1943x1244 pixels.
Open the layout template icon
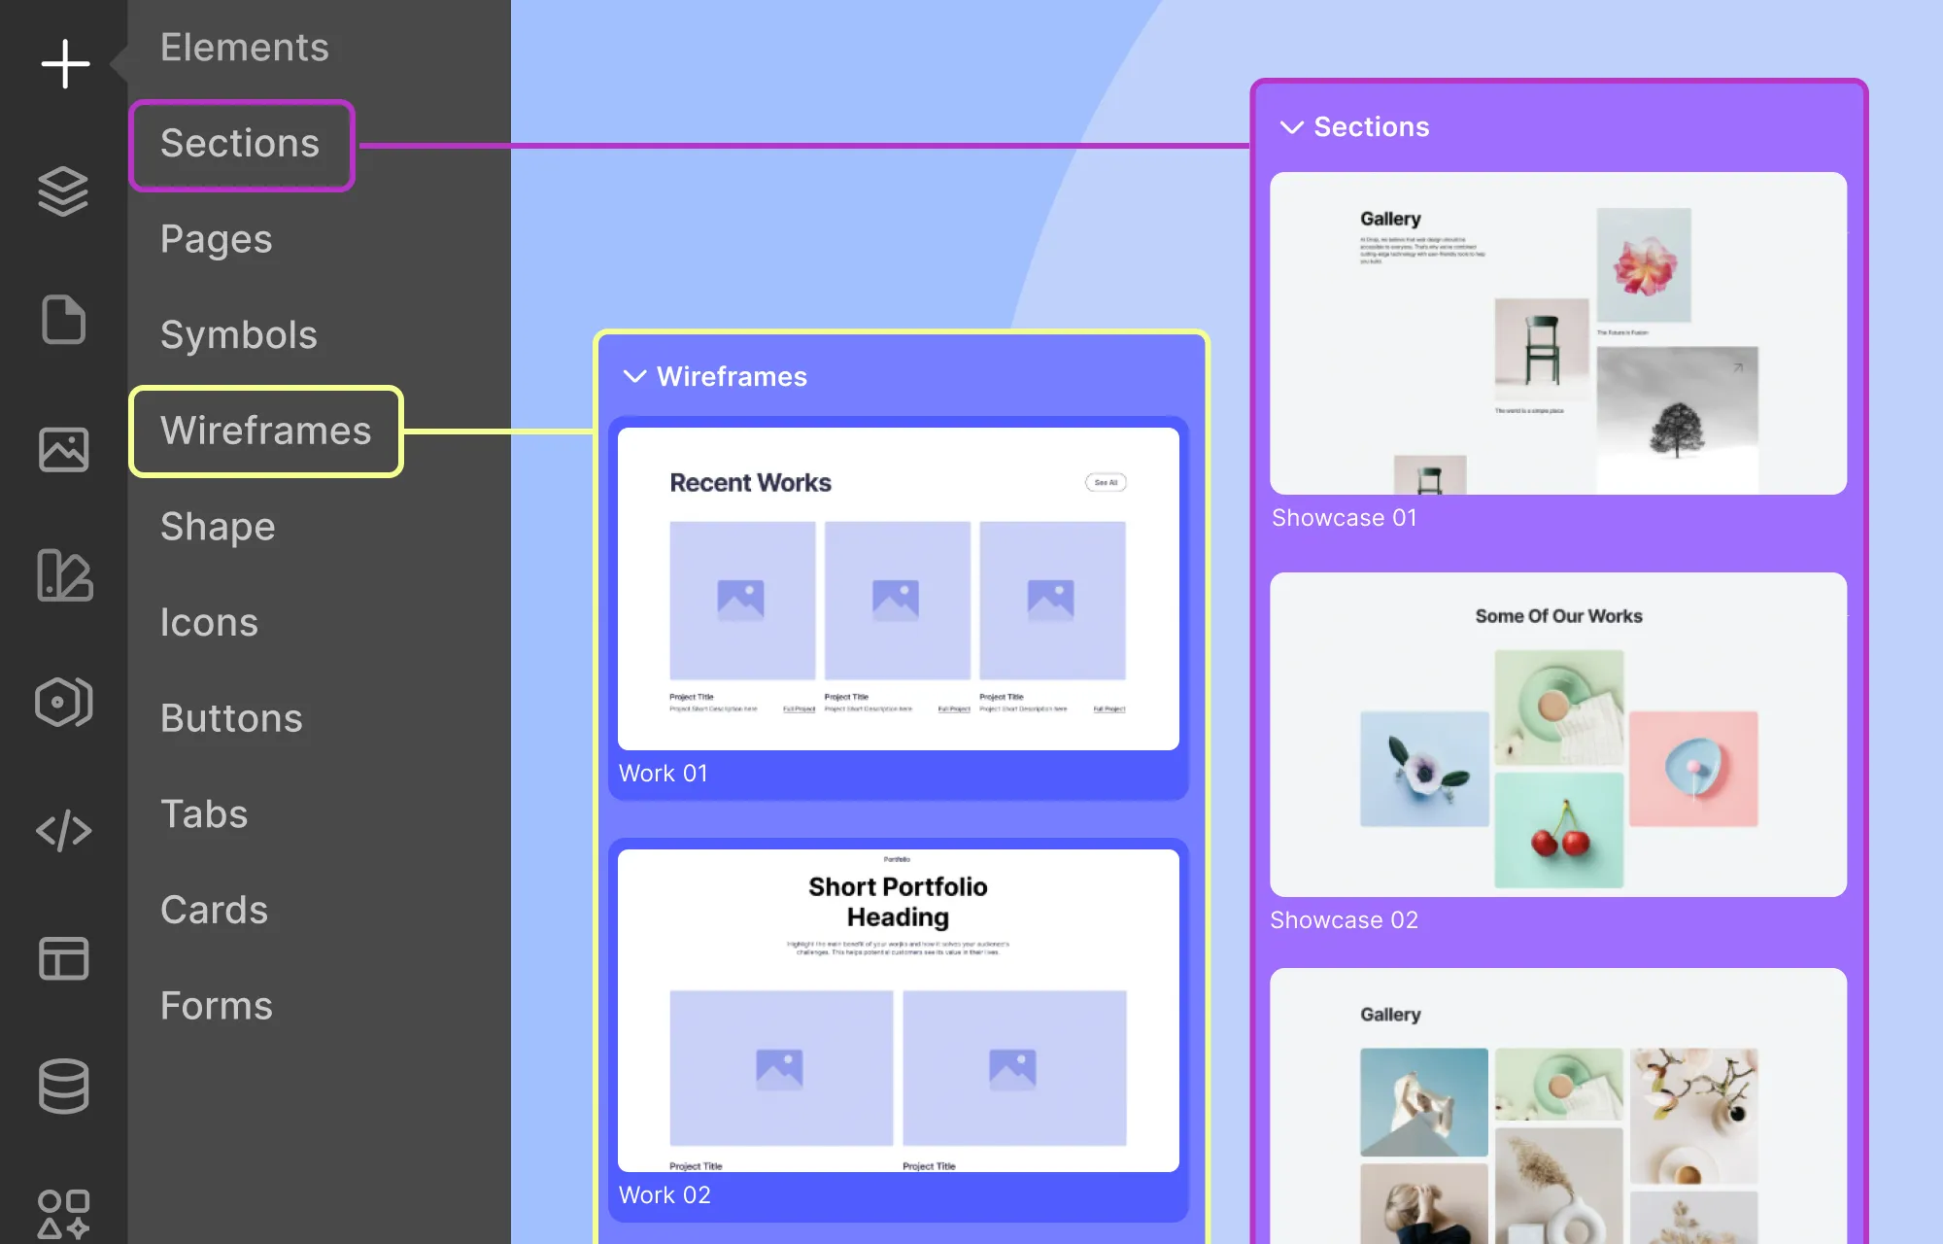(x=63, y=959)
